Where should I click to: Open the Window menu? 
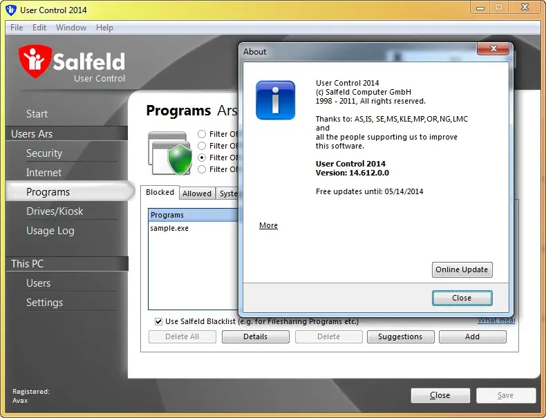(x=71, y=28)
